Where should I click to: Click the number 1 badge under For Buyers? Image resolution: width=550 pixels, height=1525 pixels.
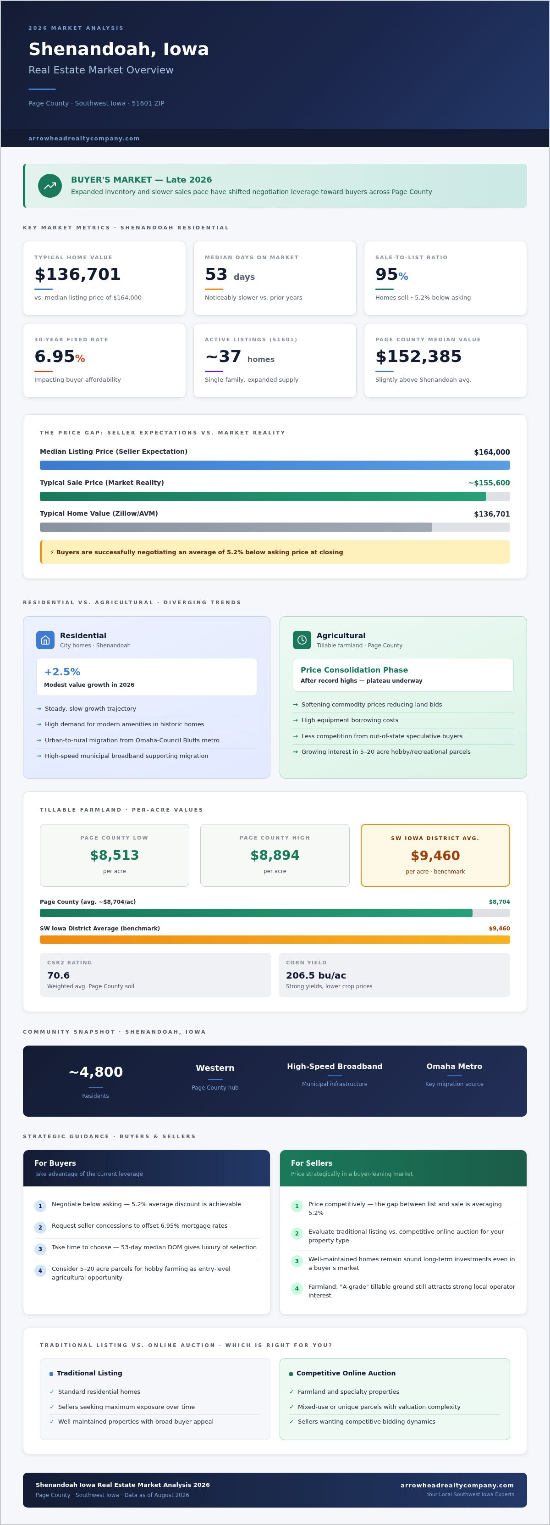40,1206
